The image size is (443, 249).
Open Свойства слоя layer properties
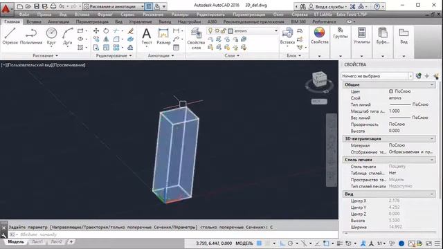point(196,39)
